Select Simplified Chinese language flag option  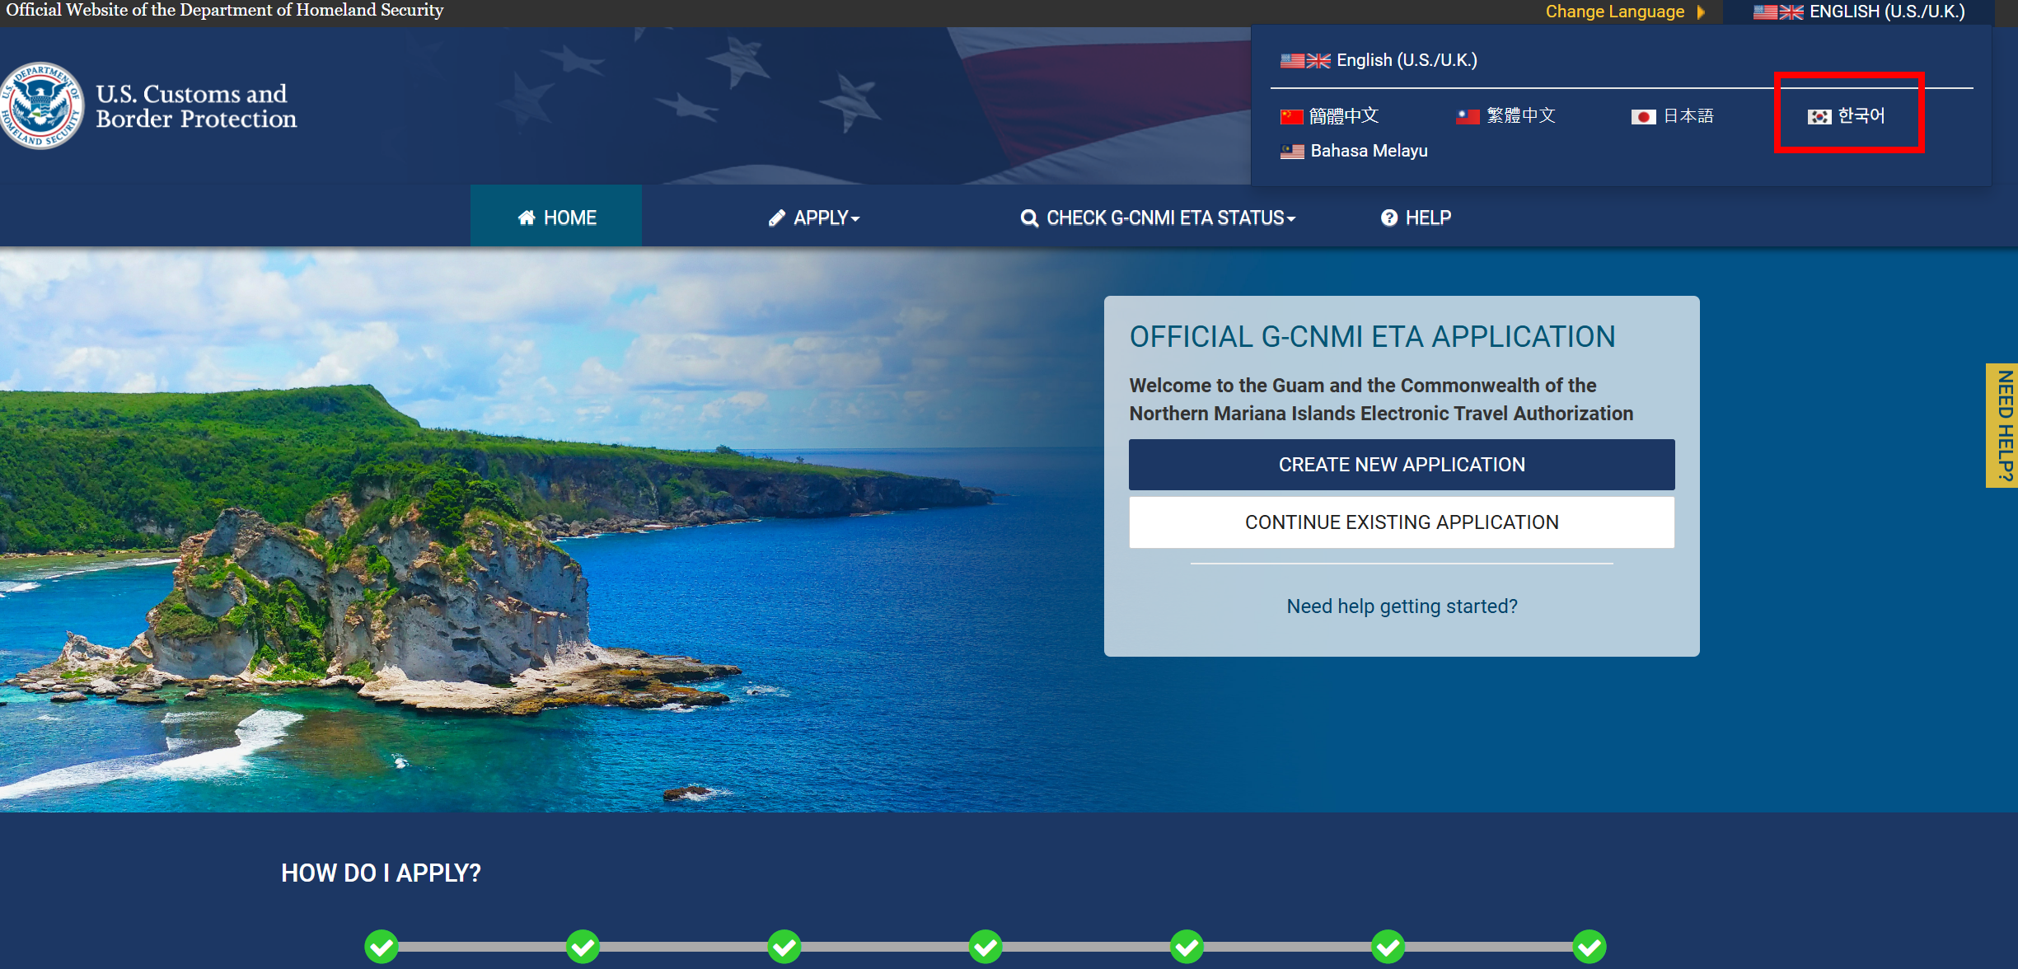[1329, 116]
